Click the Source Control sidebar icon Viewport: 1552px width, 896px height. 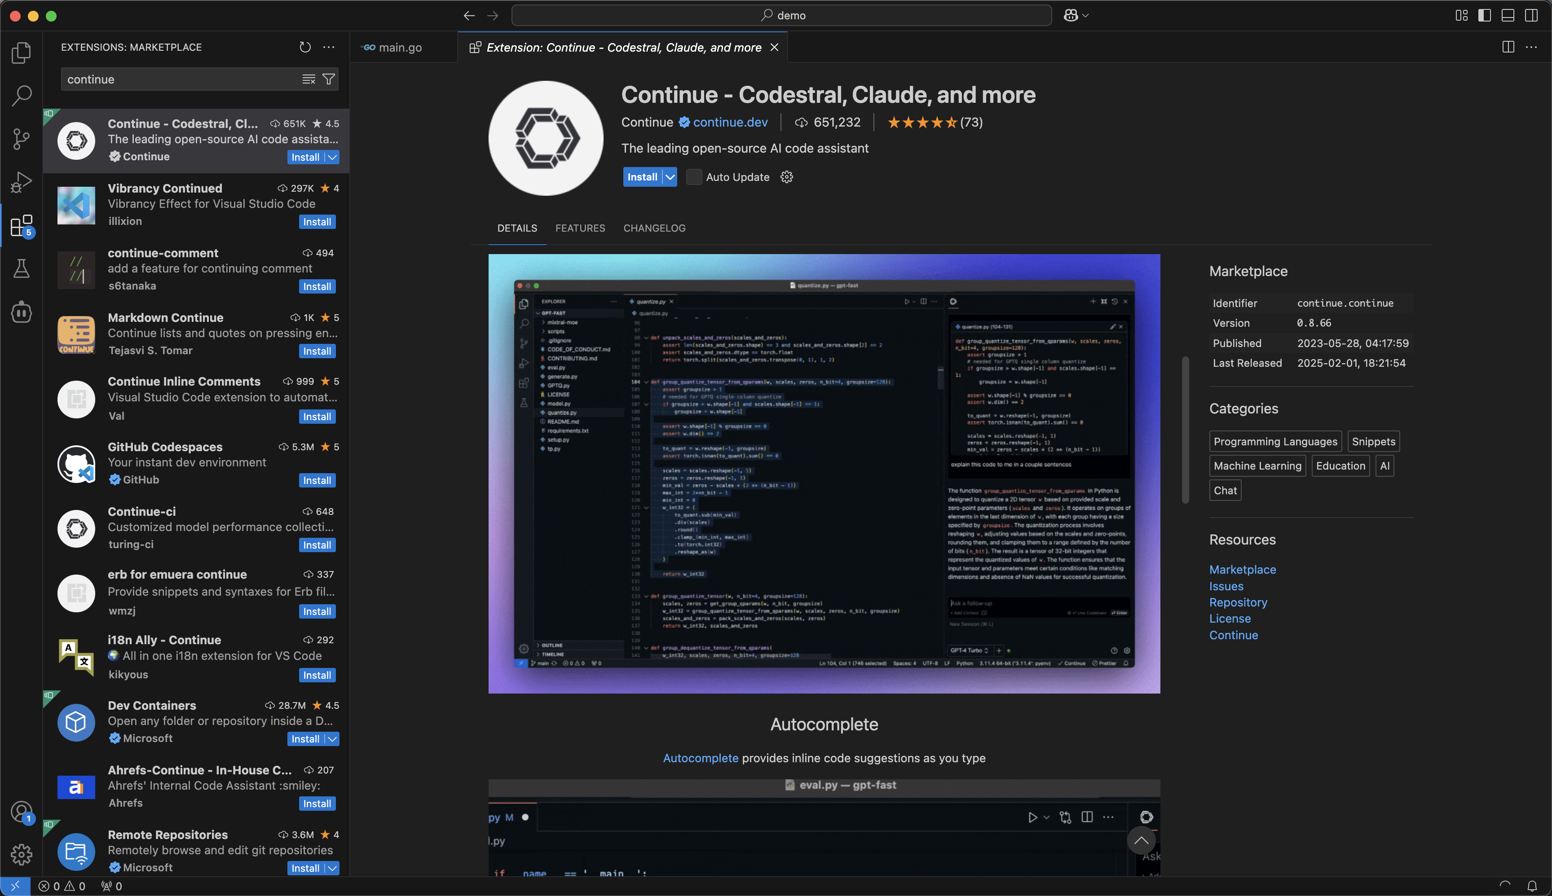tap(22, 140)
